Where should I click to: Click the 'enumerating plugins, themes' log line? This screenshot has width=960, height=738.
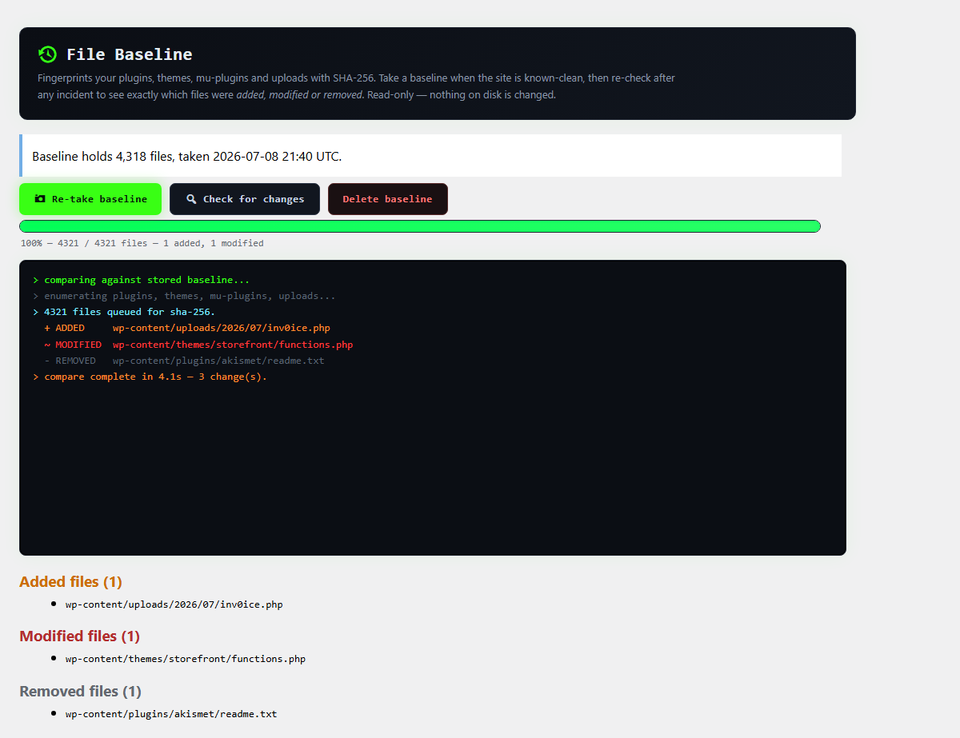185,296
